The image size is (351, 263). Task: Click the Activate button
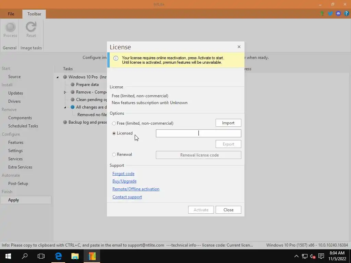pyautogui.click(x=201, y=210)
